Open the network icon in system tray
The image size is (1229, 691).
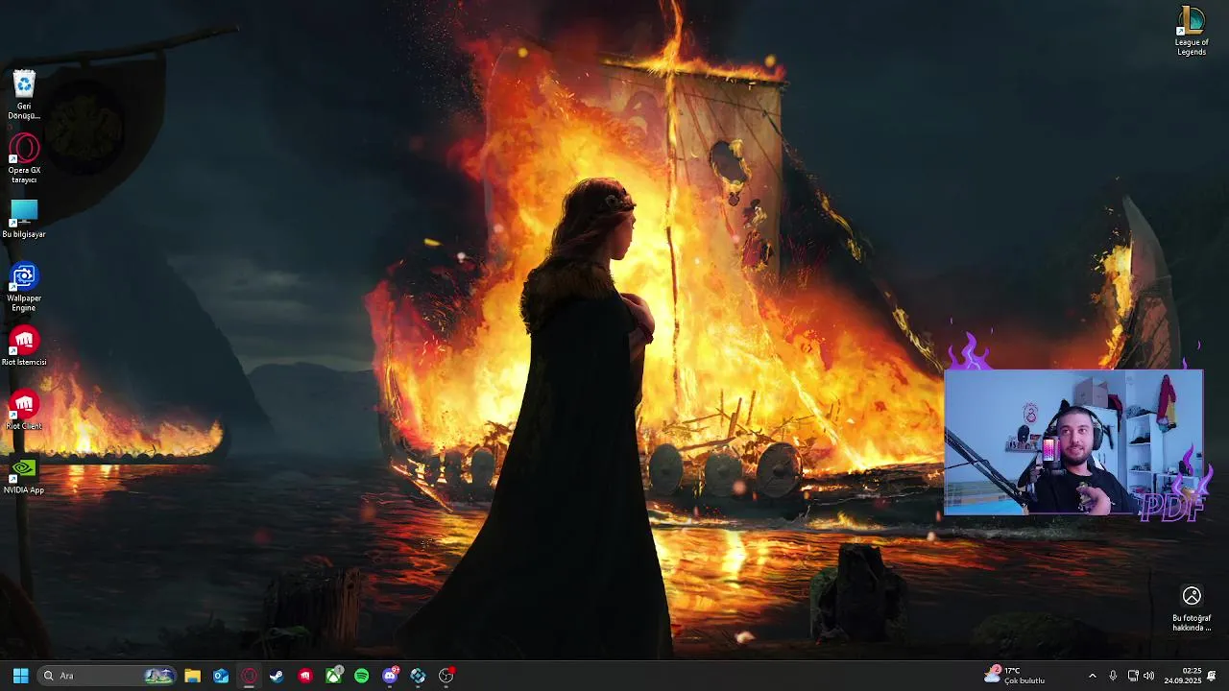[x=1133, y=676]
